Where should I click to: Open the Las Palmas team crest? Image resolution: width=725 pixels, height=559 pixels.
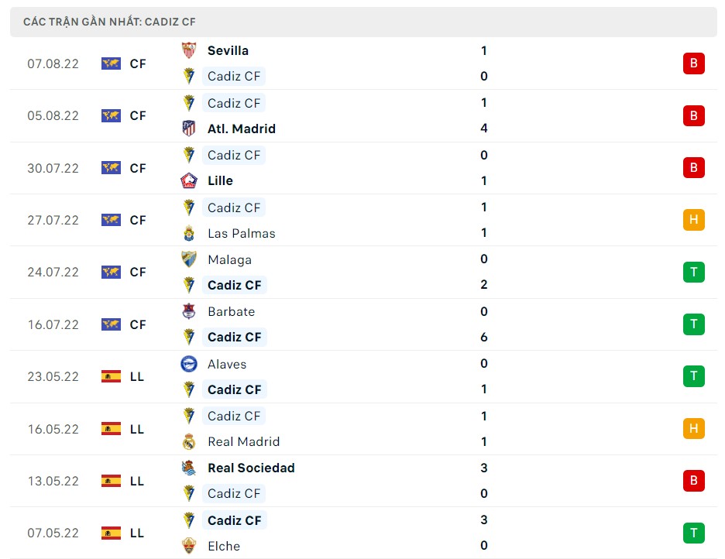coord(191,233)
